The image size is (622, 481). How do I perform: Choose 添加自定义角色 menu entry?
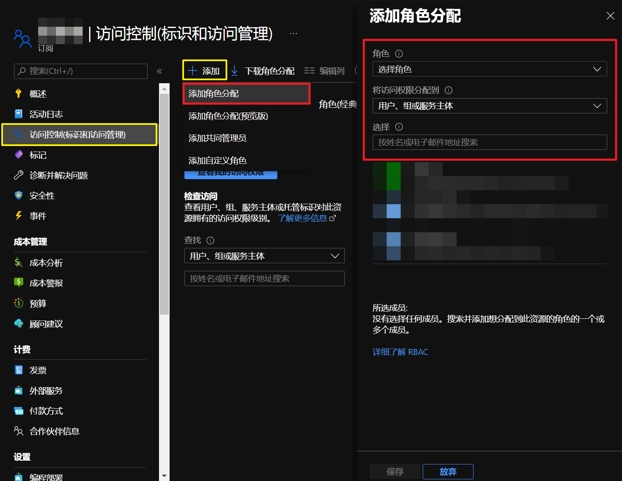point(218,160)
